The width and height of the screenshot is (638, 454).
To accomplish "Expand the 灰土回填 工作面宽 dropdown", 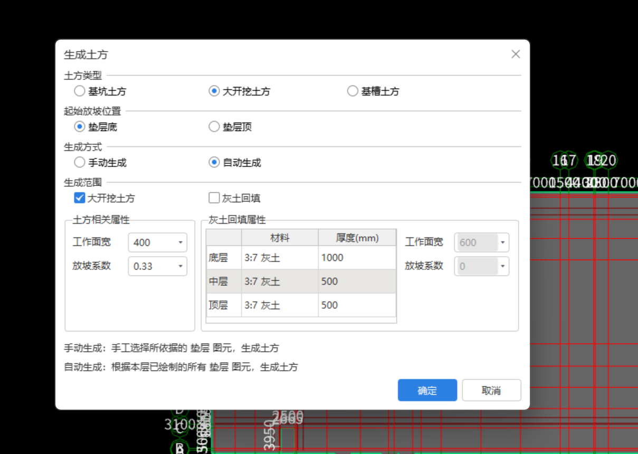I will pyautogui.click(x=503, y=242).
